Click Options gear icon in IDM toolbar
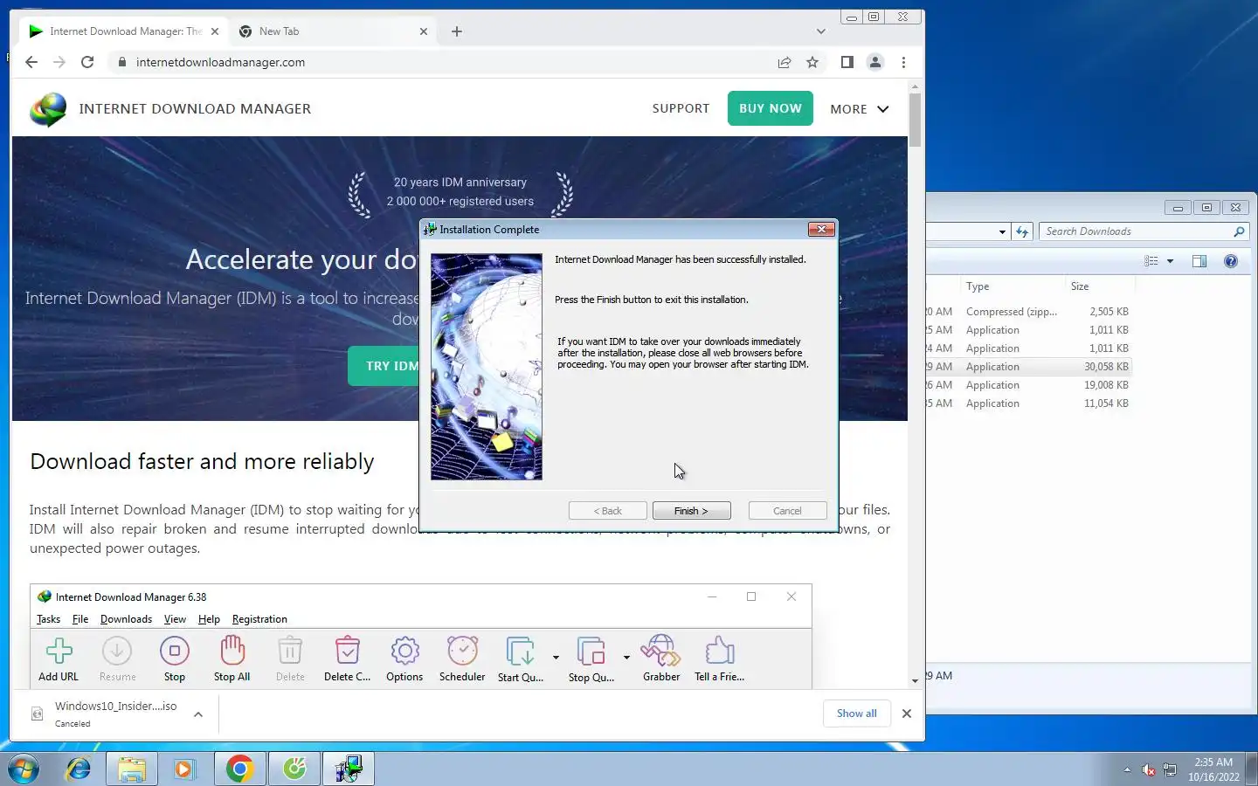 (404, 659)
